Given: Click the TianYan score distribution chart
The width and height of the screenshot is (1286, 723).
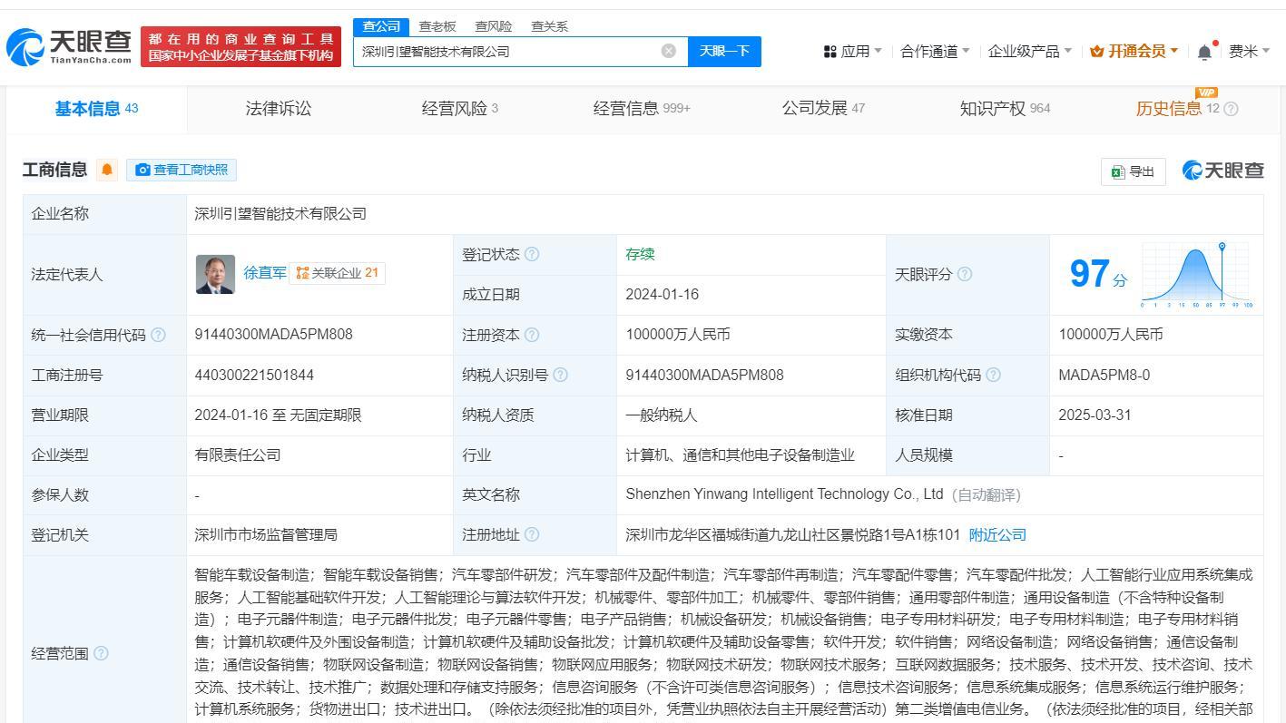Looking at the screenshot, I should 1197,275.
